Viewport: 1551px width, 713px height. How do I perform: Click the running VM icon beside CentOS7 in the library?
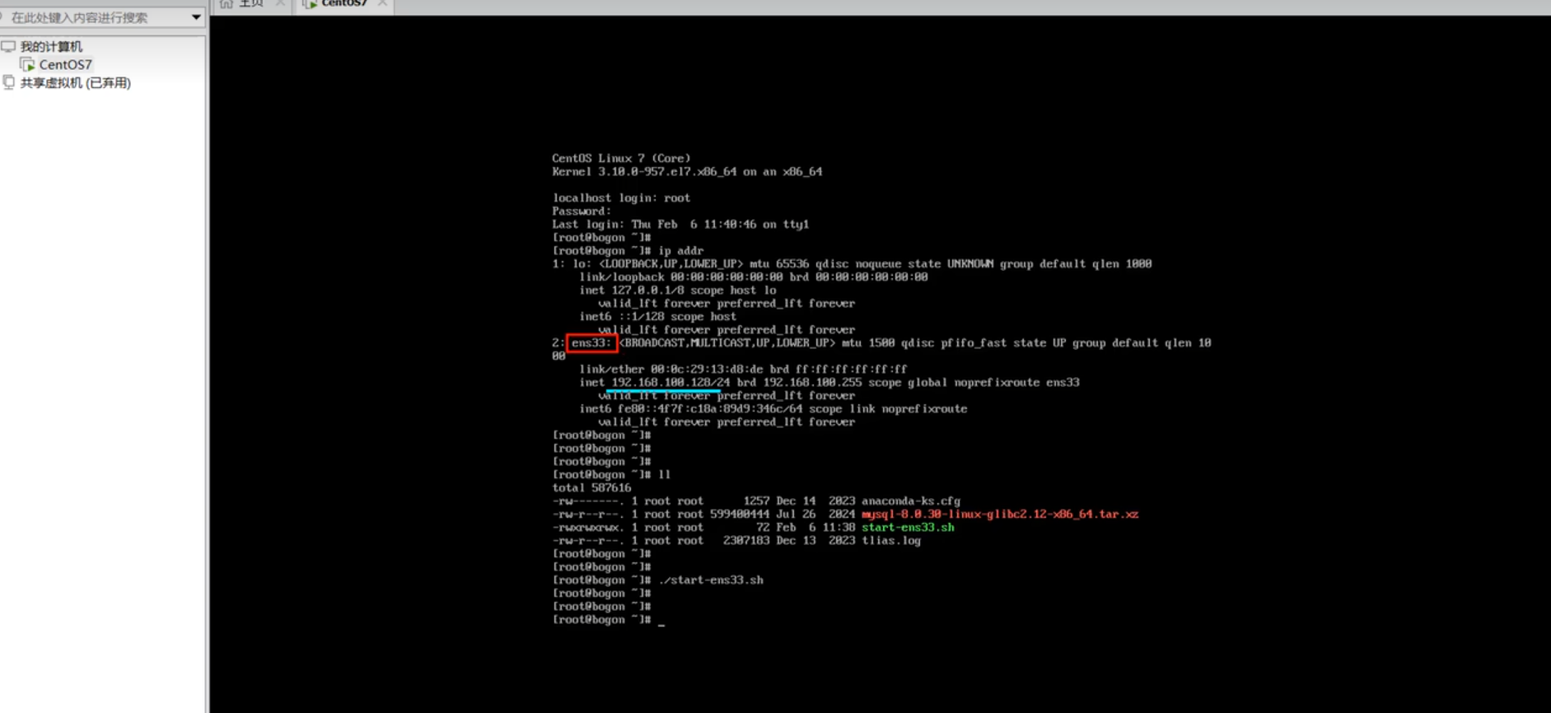[x=27, y=64]
